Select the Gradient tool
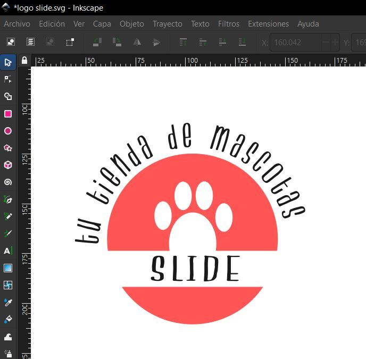 point(8,268)
